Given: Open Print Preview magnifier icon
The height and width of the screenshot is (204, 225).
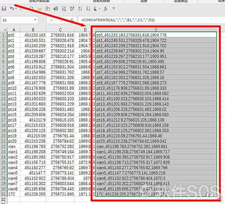Looking at the screenshot, I should [x=64, y=9].
